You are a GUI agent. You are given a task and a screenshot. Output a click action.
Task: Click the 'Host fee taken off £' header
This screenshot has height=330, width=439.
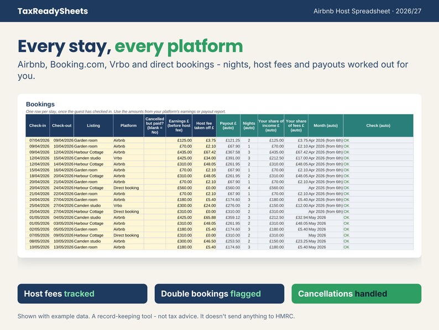pos(204,126)
